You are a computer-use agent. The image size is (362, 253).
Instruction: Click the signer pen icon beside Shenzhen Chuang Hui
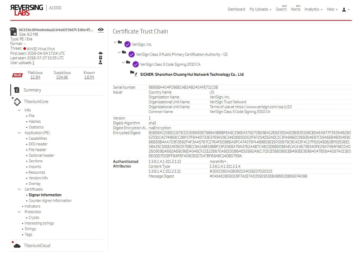tap(136, 75)
